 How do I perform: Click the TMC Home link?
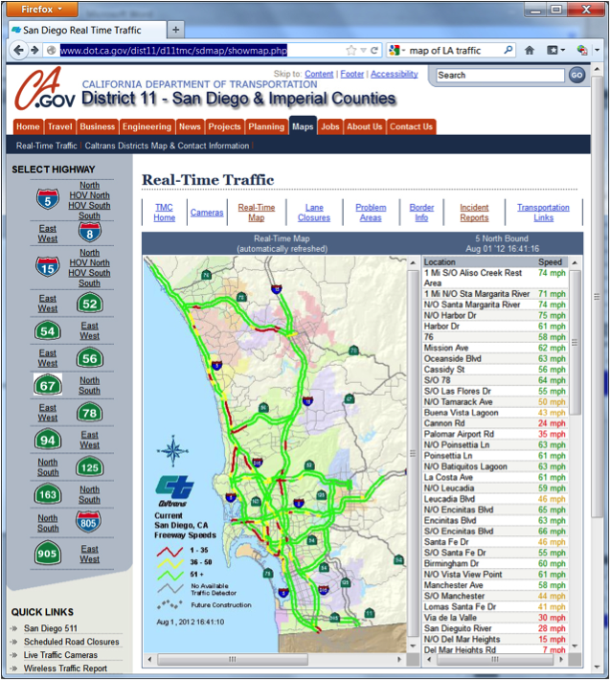[165, 213]
